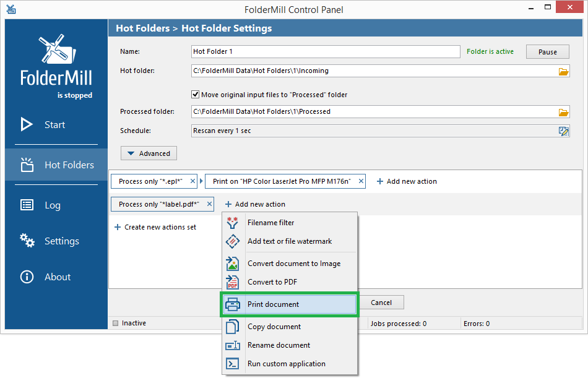Browse for Hot folder path with folder icon
Screen dimensions: 588x378
coord(563,71)
